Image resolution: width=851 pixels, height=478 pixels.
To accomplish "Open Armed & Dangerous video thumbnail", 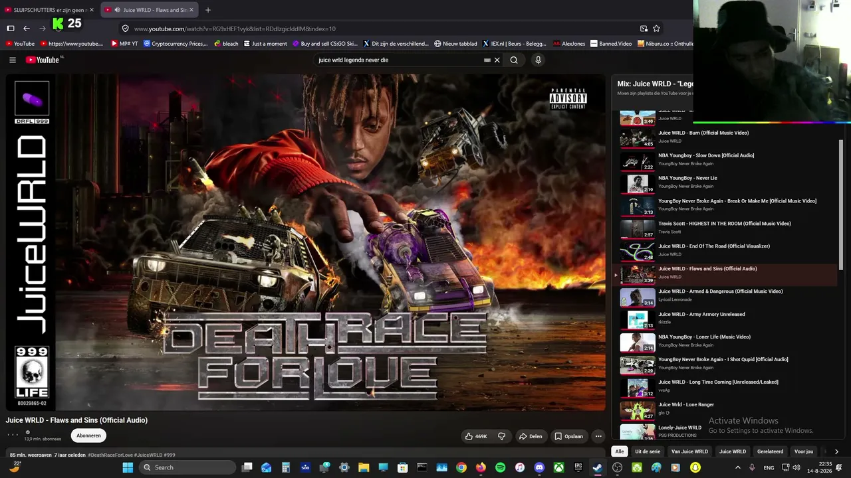I will [638, 296].
